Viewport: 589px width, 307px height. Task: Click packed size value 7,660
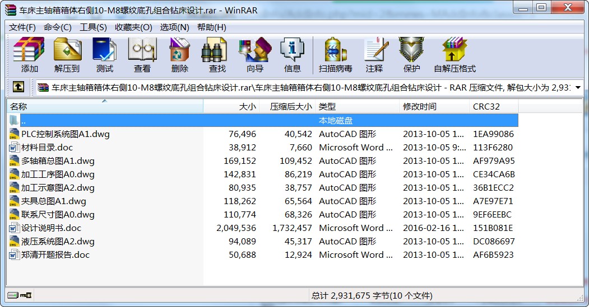(300, 147)
